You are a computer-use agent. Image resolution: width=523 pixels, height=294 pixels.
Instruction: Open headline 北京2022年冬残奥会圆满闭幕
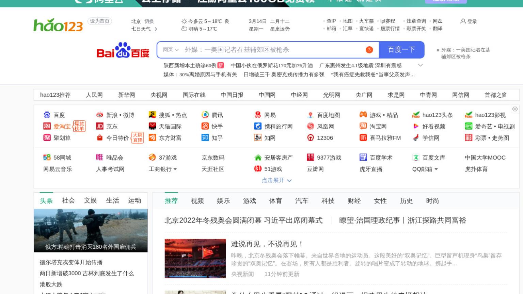click(243, 220)
